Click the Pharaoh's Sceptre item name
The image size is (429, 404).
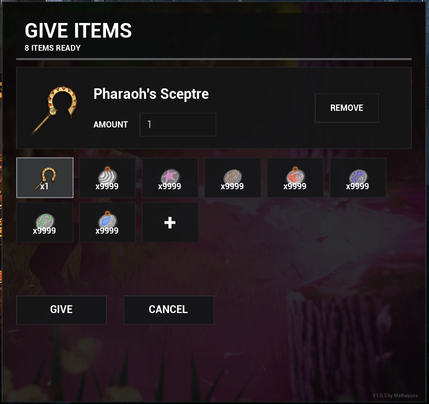pyautogui.click(x=151, y=94)
